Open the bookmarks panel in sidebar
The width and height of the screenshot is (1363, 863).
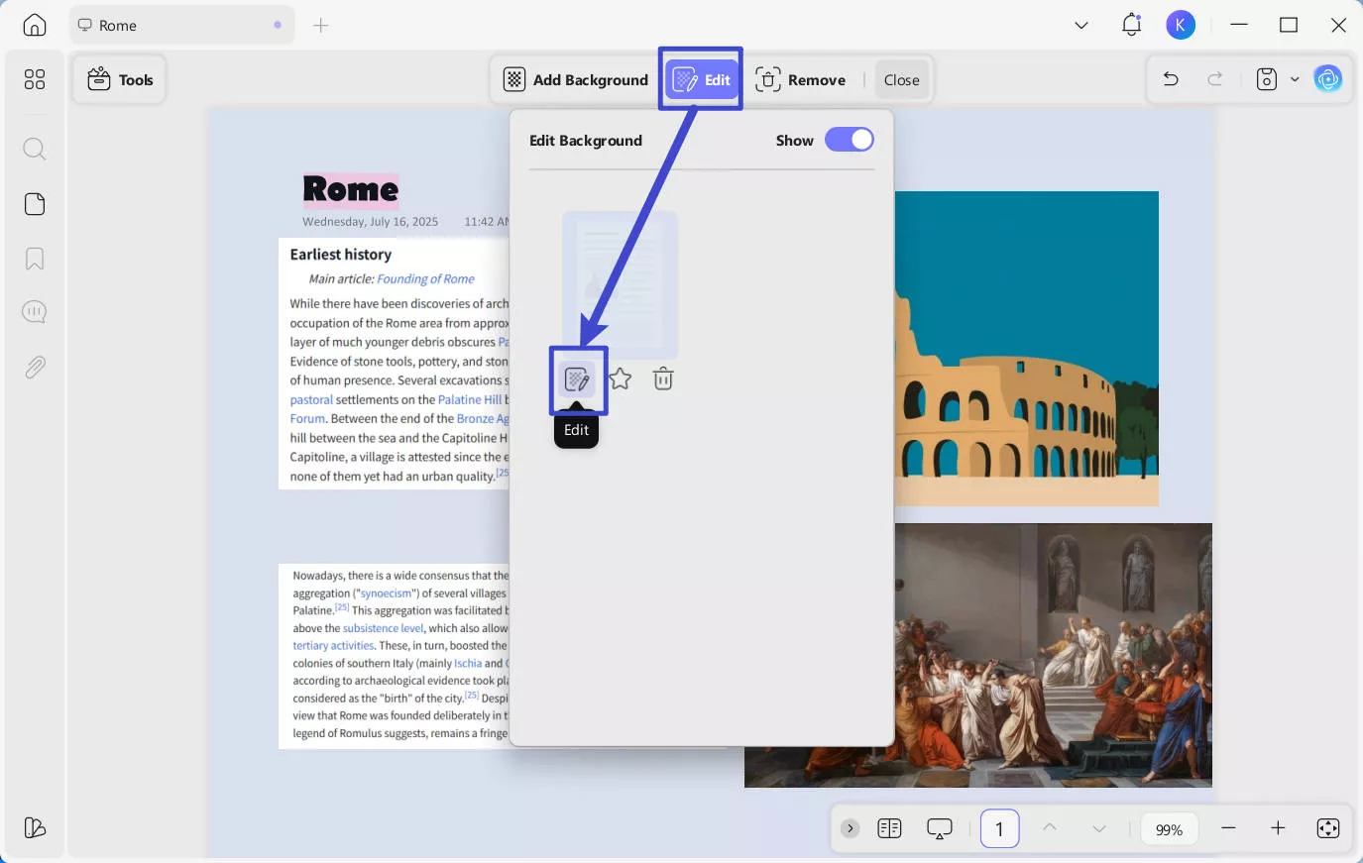pos(35,259)
